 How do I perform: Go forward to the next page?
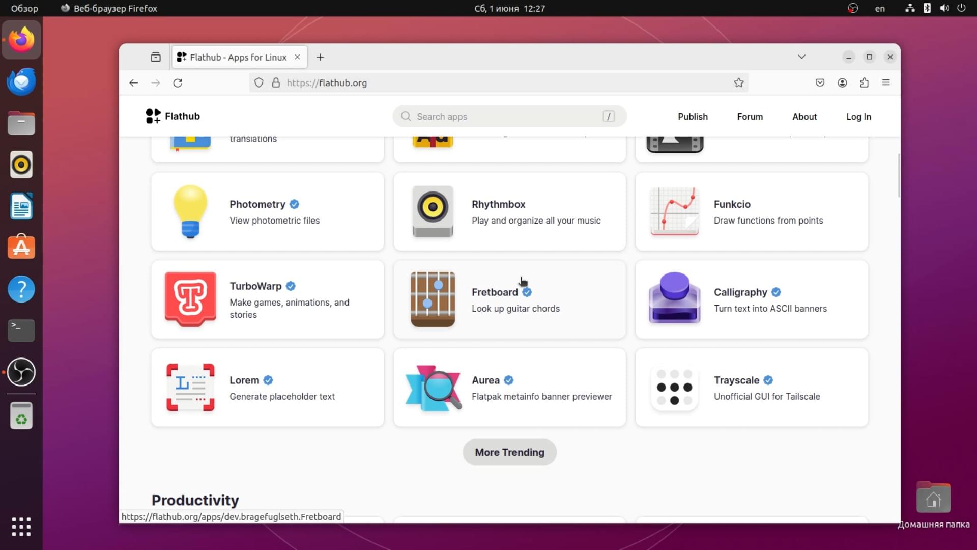tap(156, 83)
